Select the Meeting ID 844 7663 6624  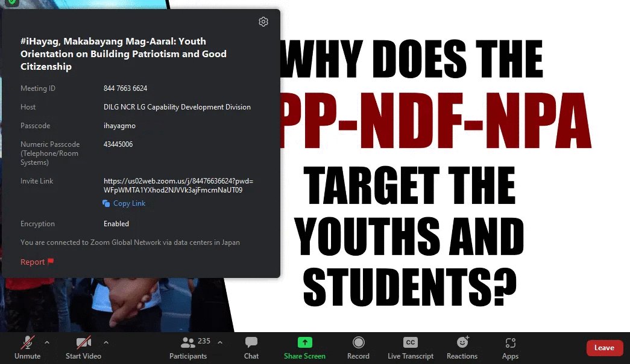(x=125, y=88)
